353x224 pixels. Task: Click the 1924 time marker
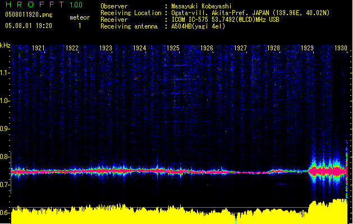click(139, 48)
